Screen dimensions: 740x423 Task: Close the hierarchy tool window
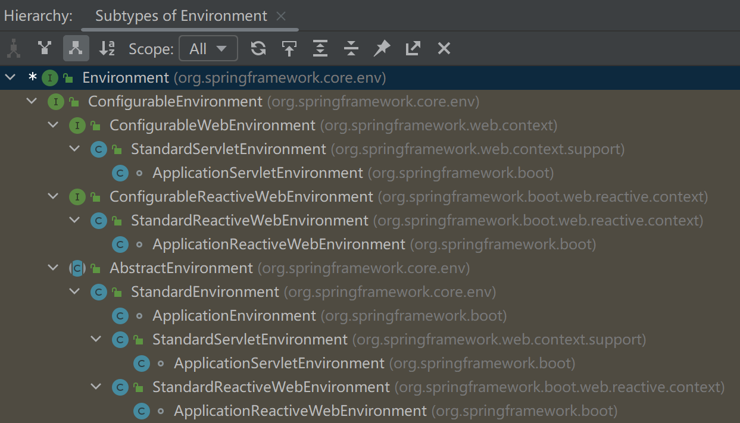pyautogui.click(x=444, y=48)
